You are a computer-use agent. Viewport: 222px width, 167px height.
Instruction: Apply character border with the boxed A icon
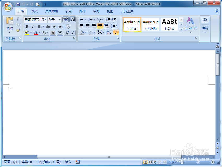click(x=73, y=19)
